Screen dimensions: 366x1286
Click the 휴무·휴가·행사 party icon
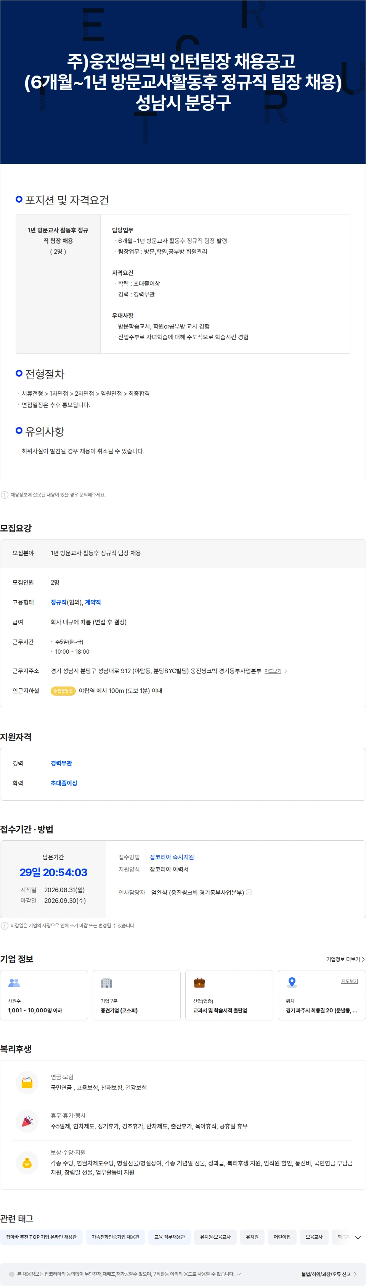click(27, 1121)
